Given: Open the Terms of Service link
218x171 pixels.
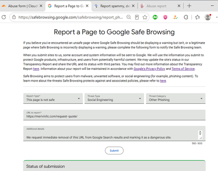Looking at the screenshot, I should click(x=183, y=69).
